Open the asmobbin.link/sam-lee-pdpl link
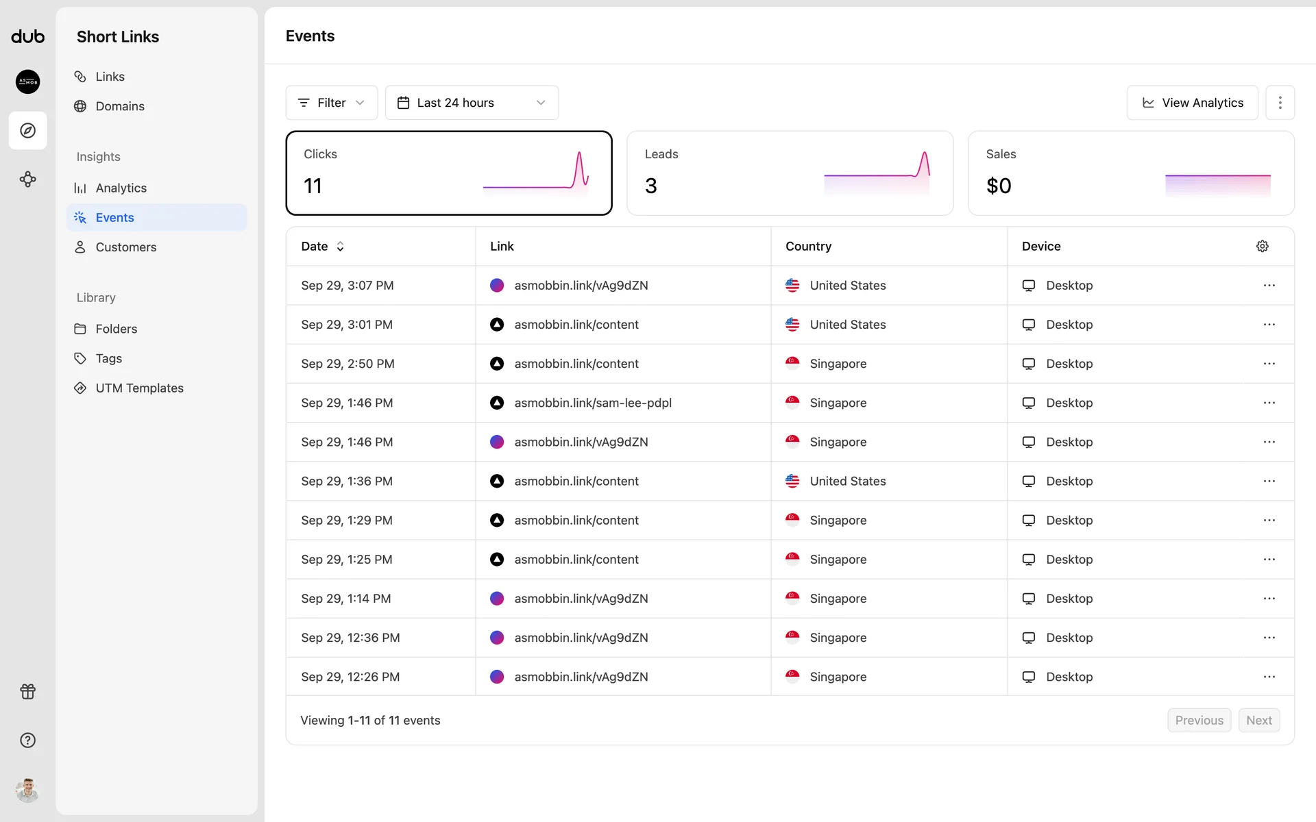 point(592,403)
